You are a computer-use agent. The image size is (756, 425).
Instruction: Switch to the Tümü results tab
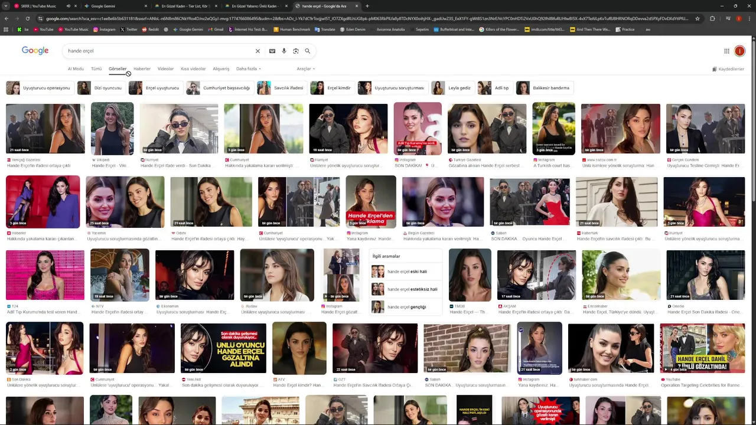click(x=96, y=69)
